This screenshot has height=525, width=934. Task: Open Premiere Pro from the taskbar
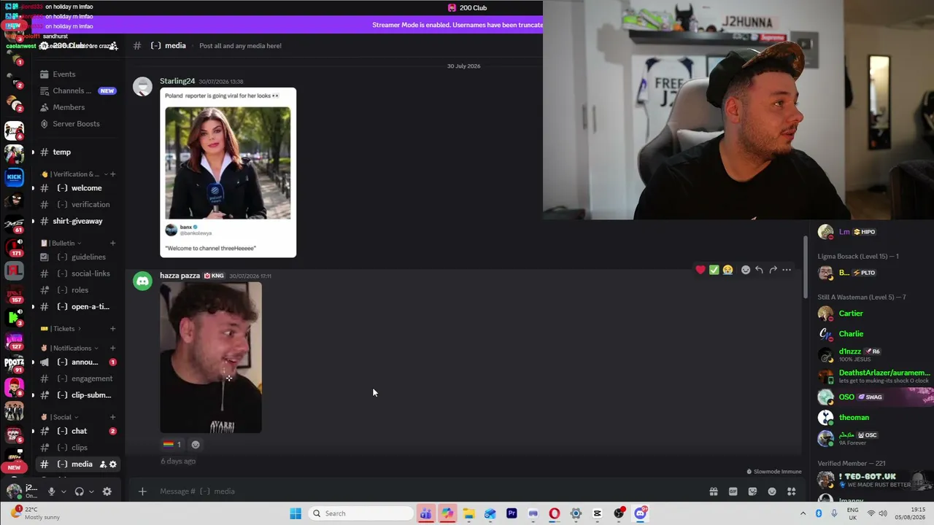pos(512,513)
